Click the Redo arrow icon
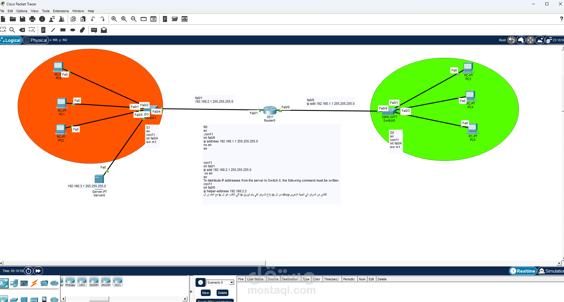 coord(103,19)
